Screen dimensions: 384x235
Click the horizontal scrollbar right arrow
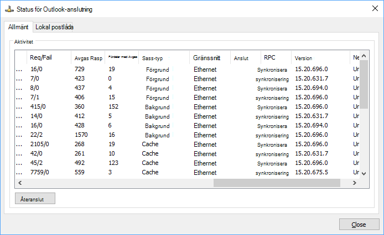coord(354,183)
